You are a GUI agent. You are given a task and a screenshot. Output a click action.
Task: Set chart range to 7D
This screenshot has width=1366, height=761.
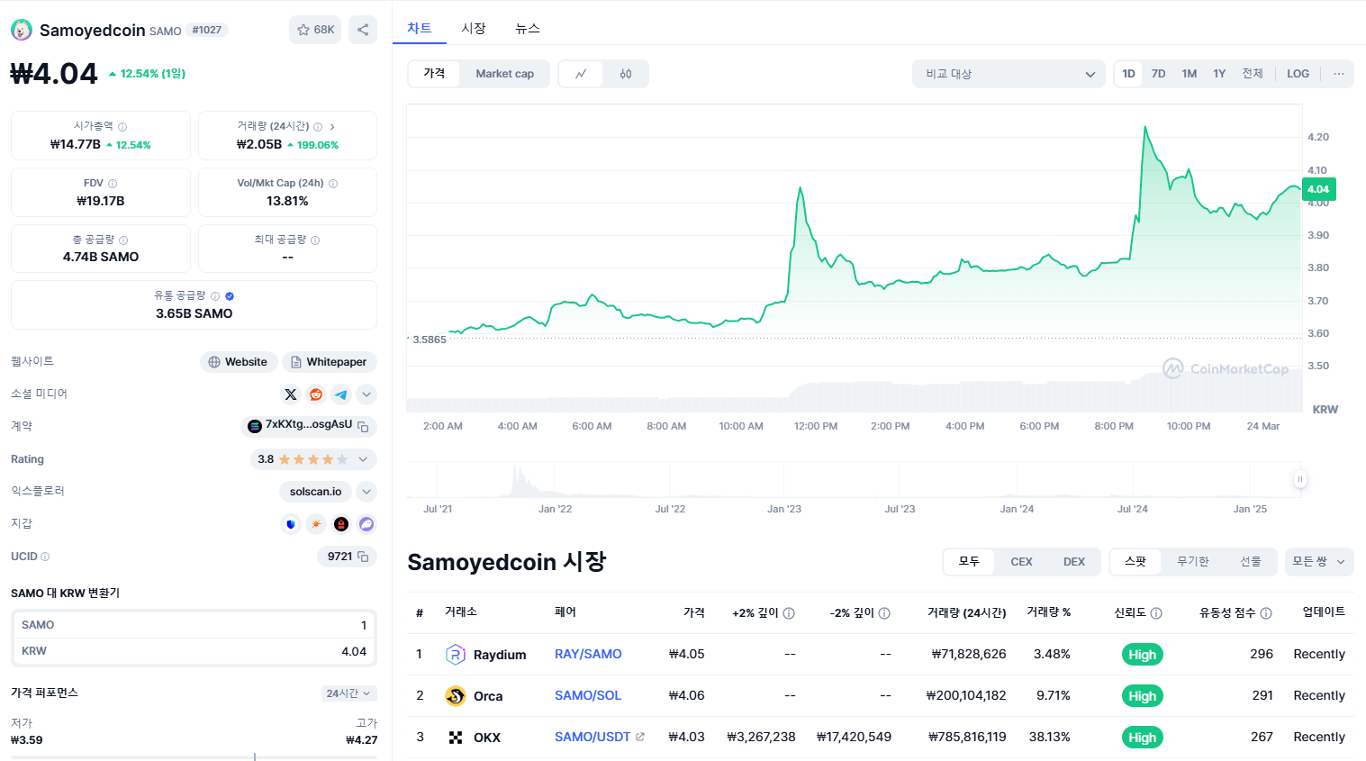coord(1159,74)
